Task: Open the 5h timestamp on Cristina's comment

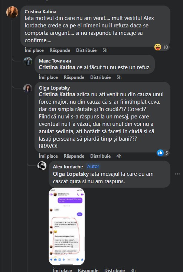Action: click(105, 50)
